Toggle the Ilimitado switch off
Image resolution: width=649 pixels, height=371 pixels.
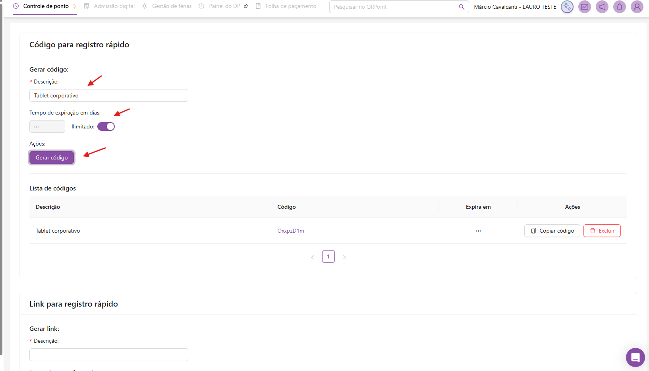(106, 126)
